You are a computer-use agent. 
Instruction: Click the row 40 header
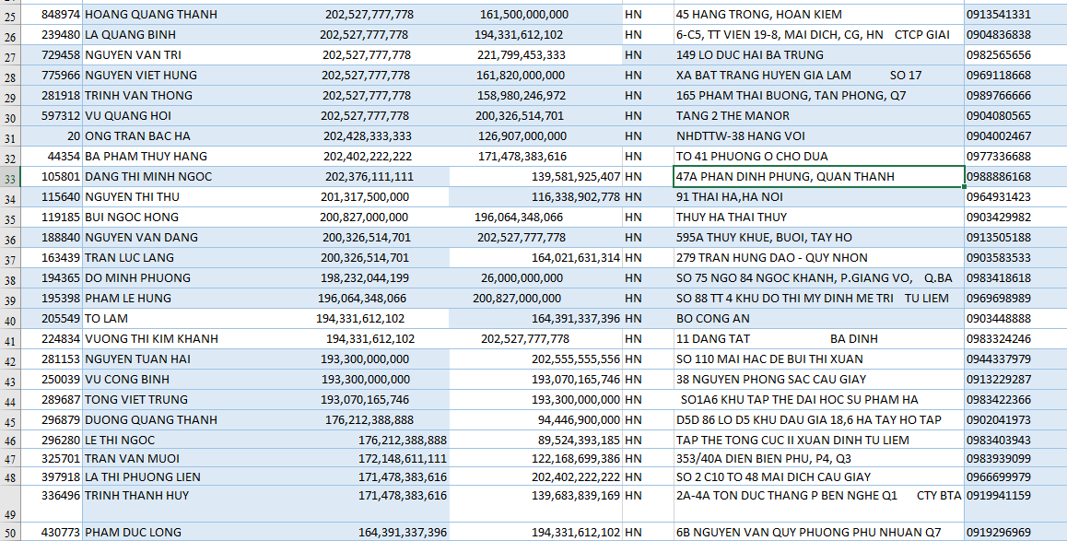(10, 320)
